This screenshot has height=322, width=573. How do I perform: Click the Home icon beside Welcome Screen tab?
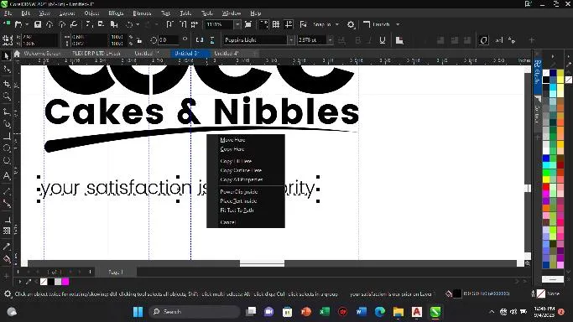(x=17, y=54)
